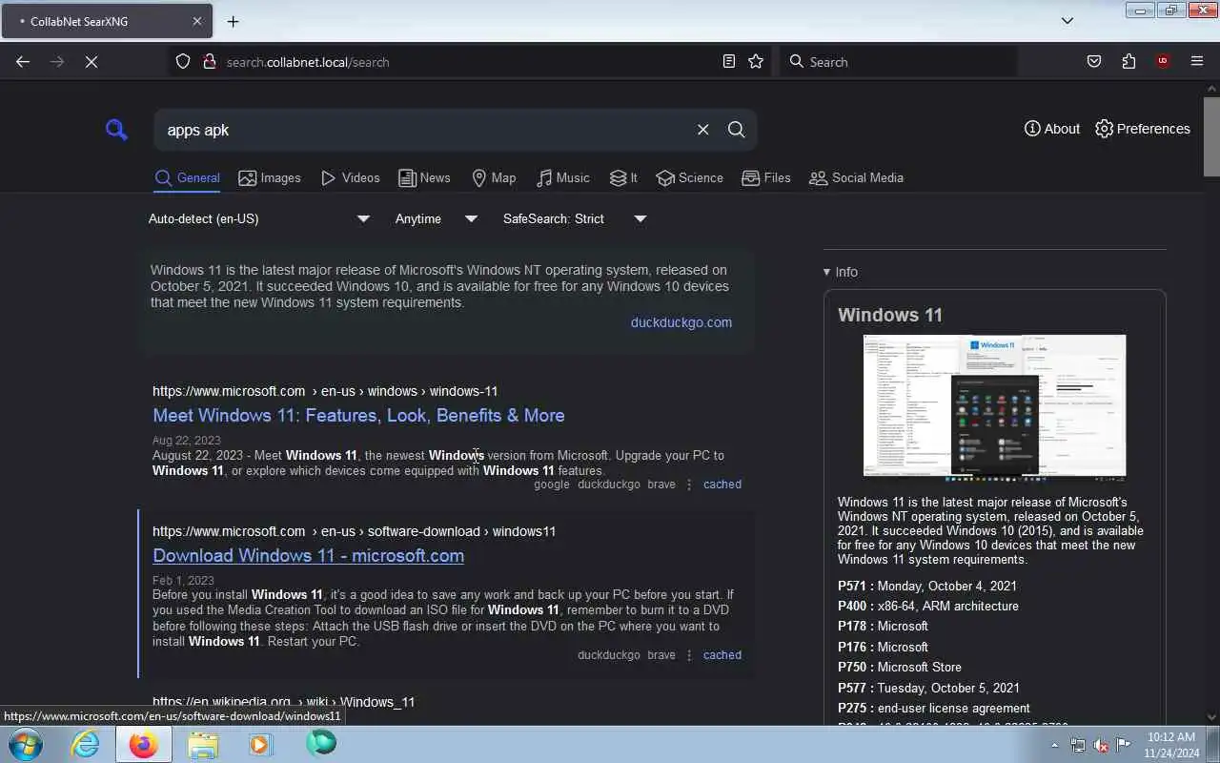The height and width of the screenshot is (763, 1220).
Task: Click the en.wikipedia.org Windows_11 result URL
Action: tap(283, 702)
